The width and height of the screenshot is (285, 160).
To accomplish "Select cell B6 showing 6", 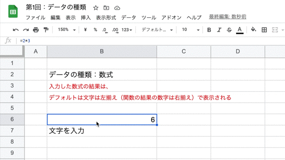I will tap(102, 120).
